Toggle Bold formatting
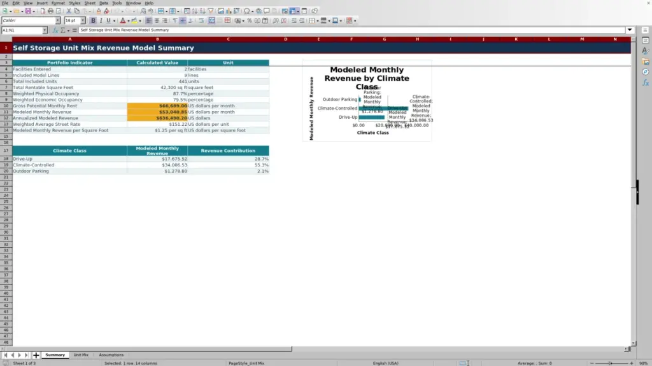652x366 pixels. coord(93,20)
